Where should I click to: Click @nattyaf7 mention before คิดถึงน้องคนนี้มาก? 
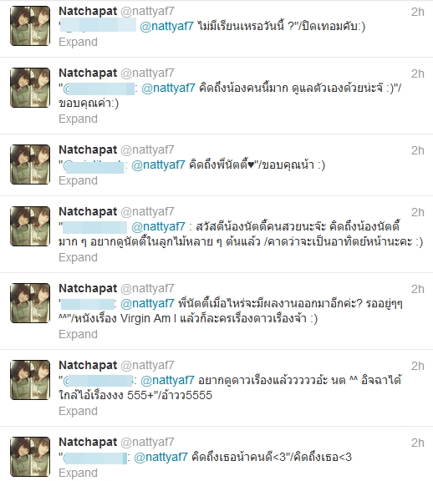tap(168, 88)
